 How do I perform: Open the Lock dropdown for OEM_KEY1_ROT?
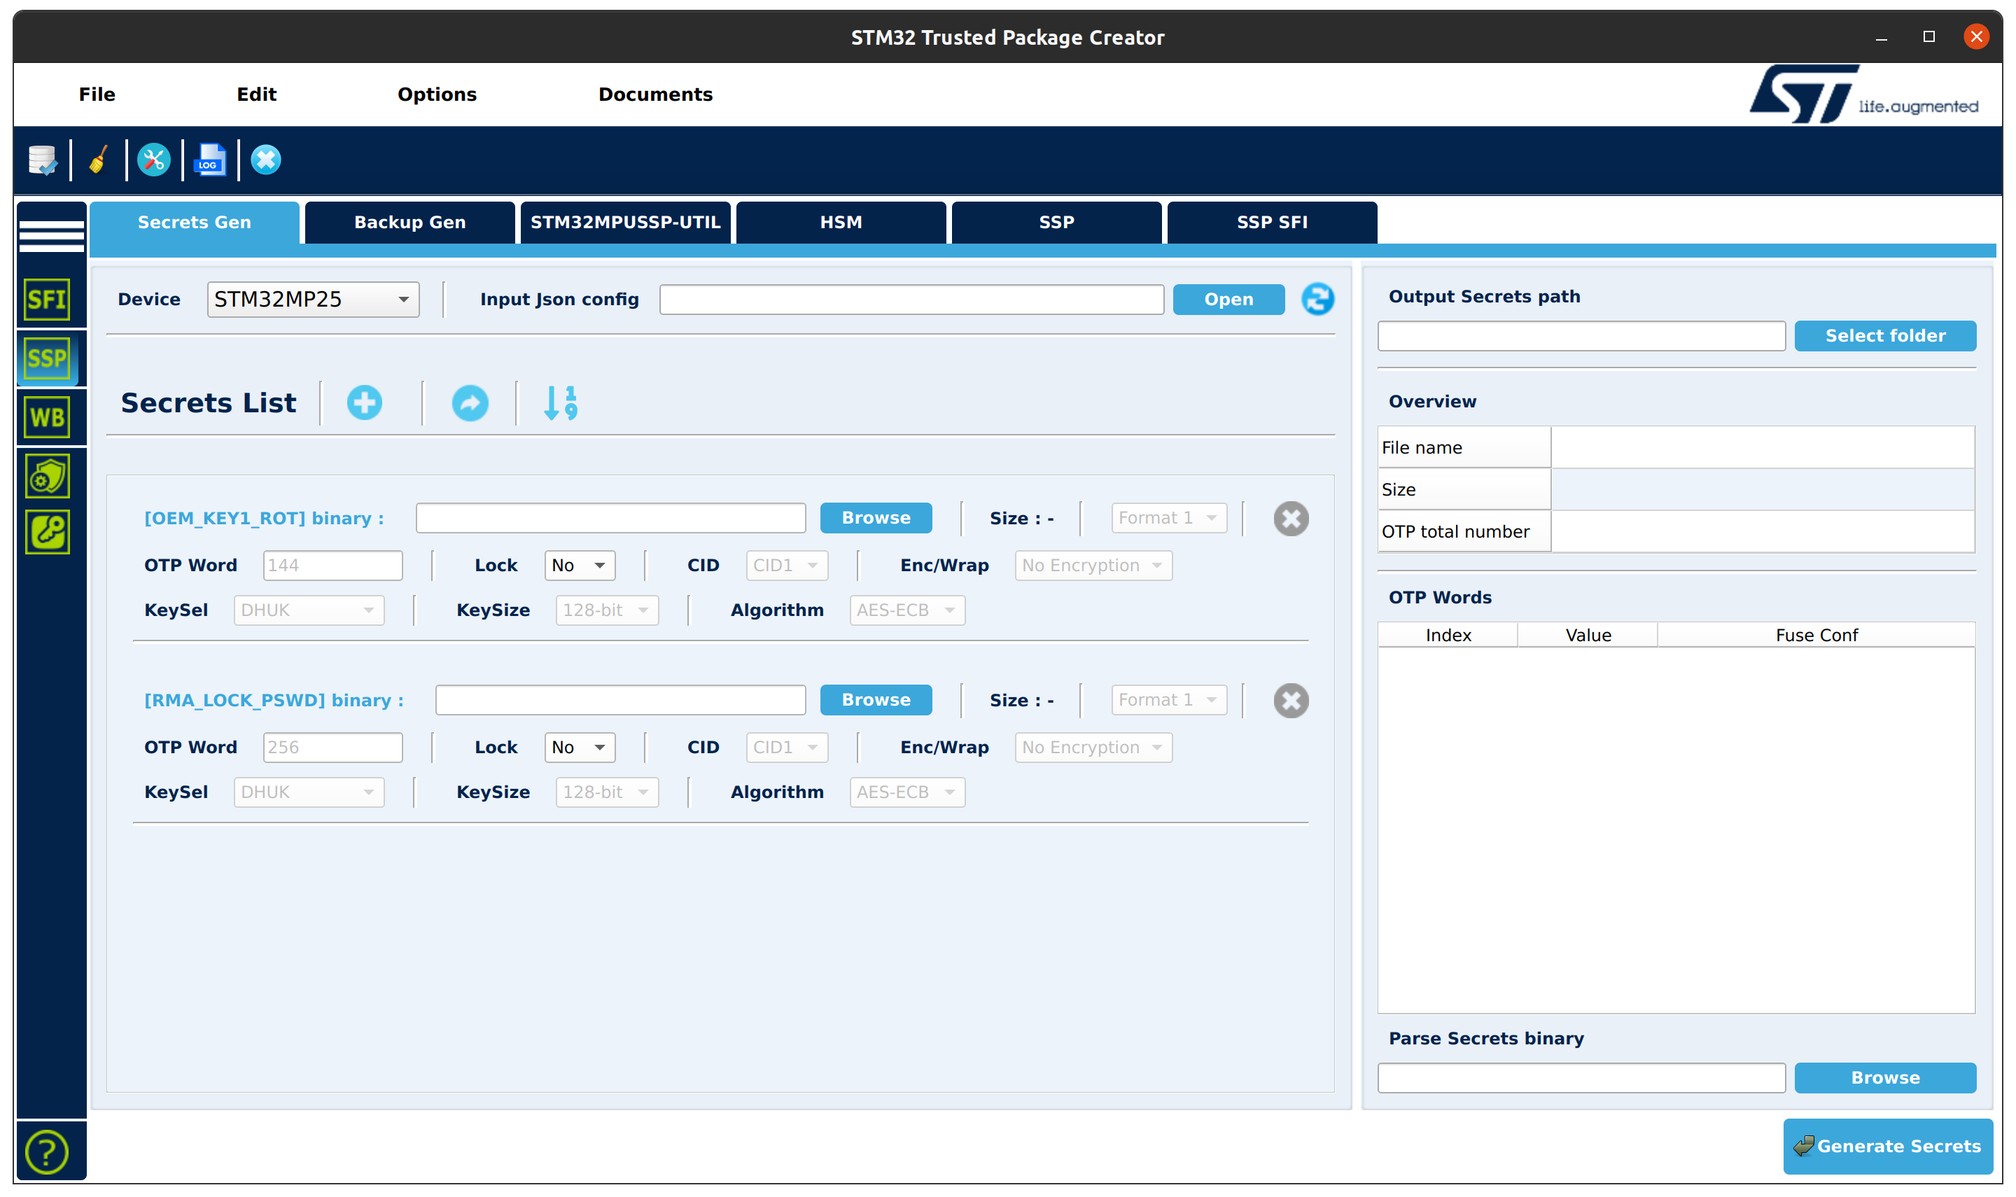(x=579, y=566)
